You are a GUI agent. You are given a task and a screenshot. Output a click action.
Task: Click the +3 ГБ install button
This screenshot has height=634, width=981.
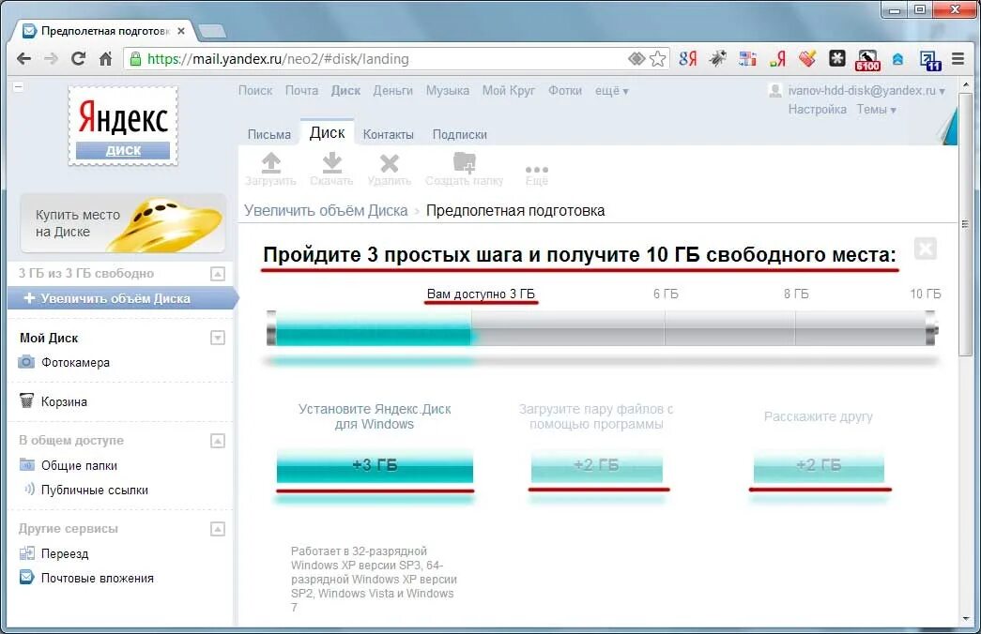click(x=375, y=465)
